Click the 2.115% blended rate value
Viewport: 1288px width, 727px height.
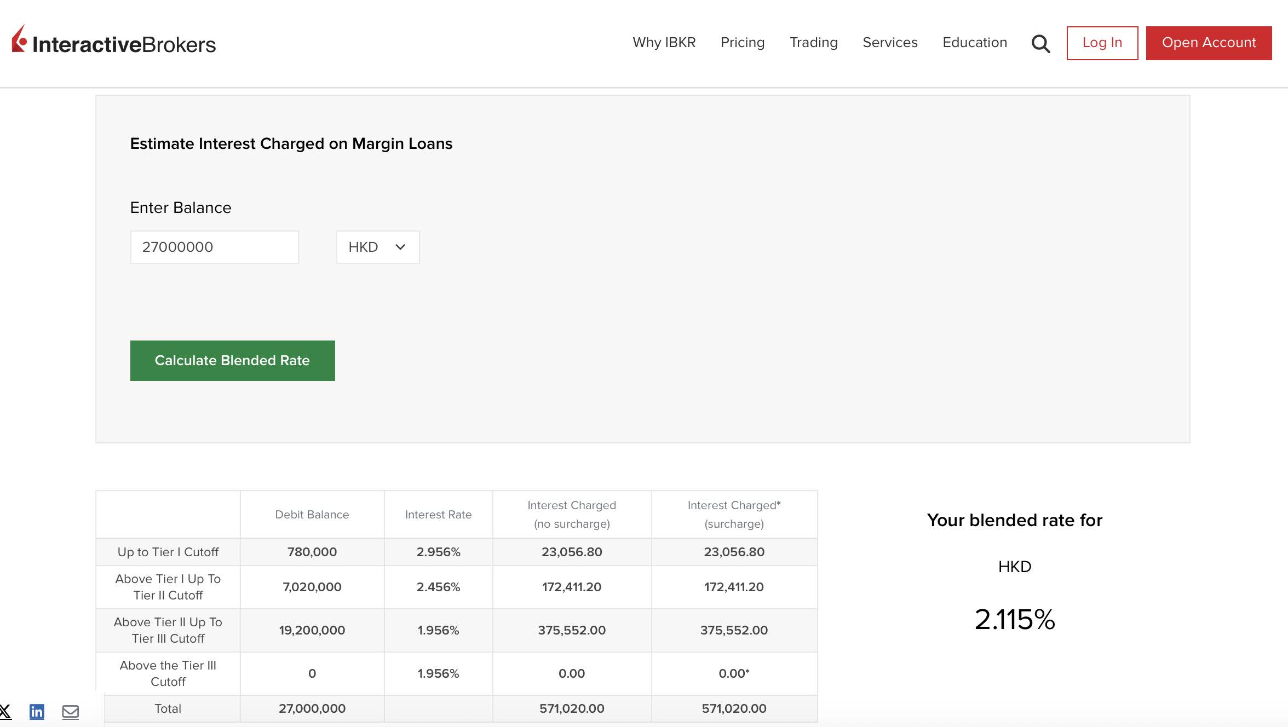tap(1014, 619)
